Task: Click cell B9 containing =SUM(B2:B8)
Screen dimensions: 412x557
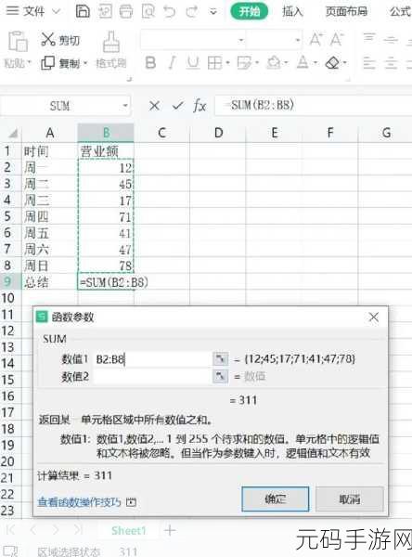Action: coord(106,282)
